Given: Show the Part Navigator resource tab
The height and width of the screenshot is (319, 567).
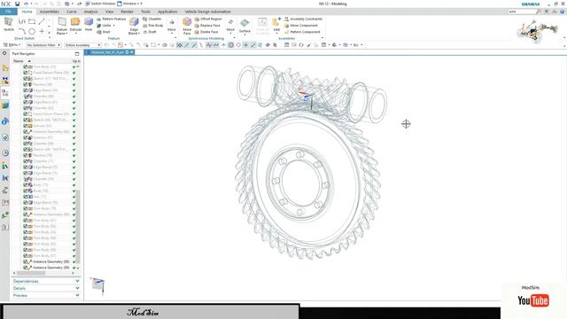Looking at the screenshot, I should pyautogui.click(x=5, y=92).
